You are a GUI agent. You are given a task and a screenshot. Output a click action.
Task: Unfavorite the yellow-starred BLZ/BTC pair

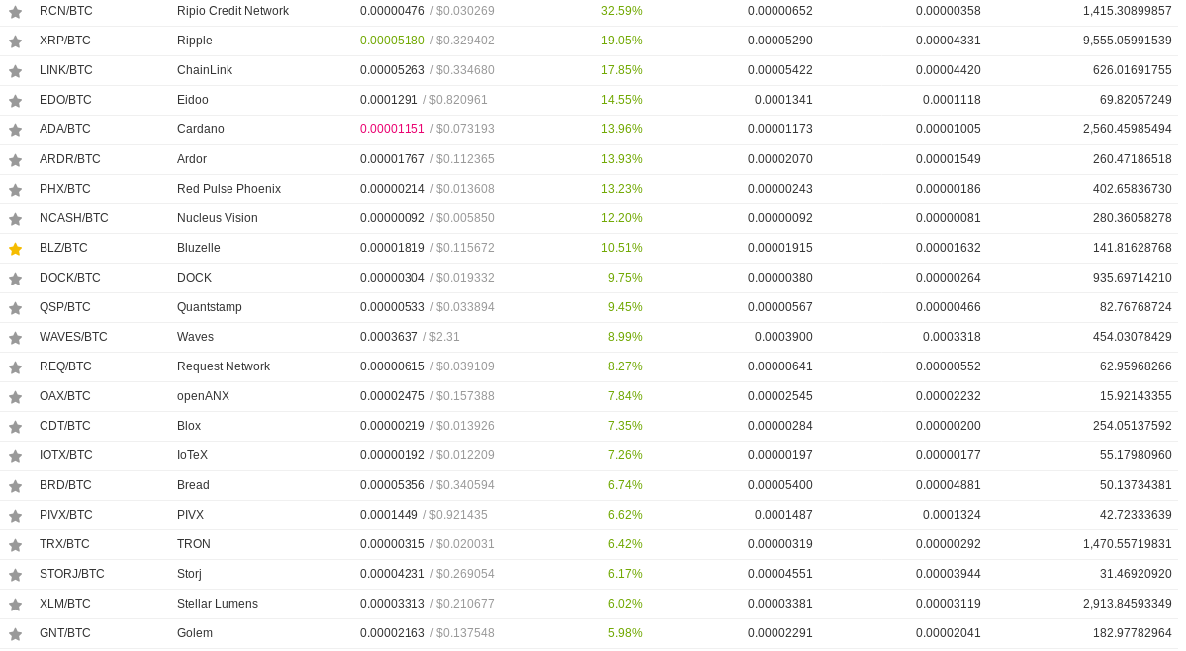pos(15,249)
